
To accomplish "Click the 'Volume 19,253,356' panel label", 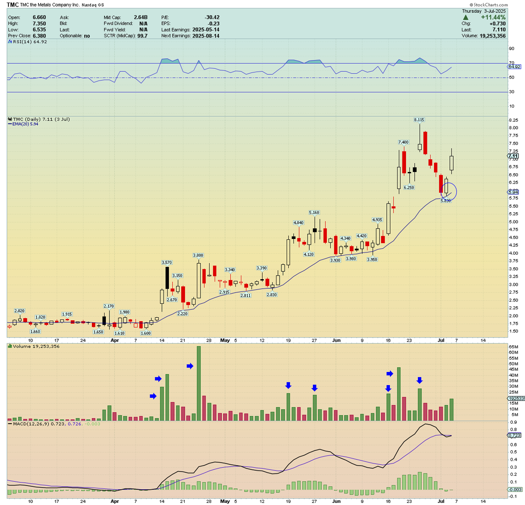I will [36, 347].
